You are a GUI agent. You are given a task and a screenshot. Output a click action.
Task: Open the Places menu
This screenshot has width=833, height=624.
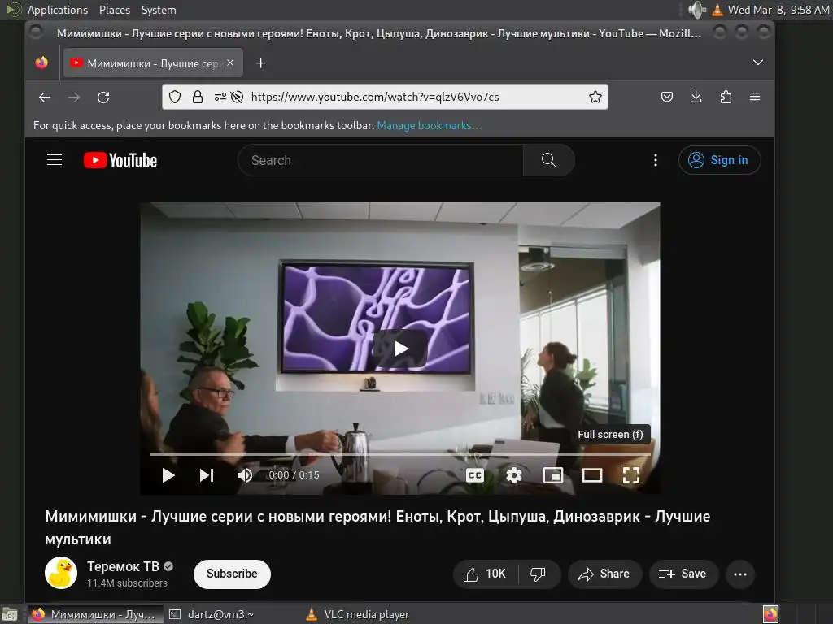pyautogui.click(x=114, y=10)
